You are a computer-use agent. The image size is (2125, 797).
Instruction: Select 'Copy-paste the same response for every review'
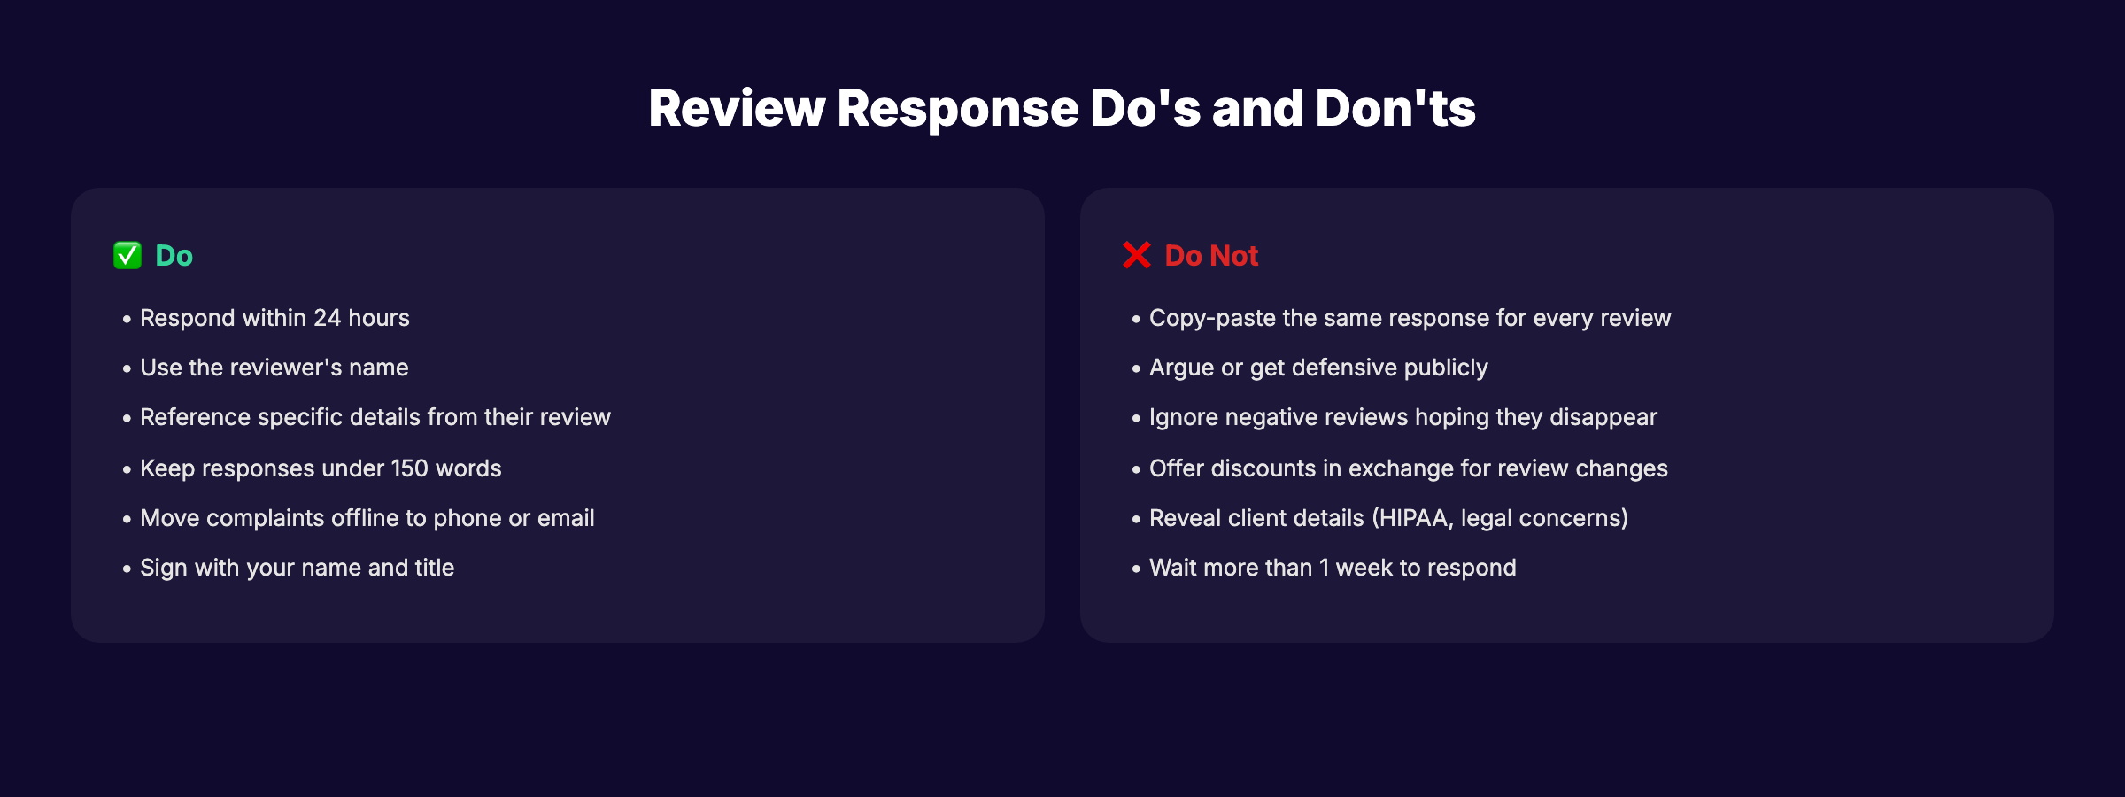point(1410,318)
